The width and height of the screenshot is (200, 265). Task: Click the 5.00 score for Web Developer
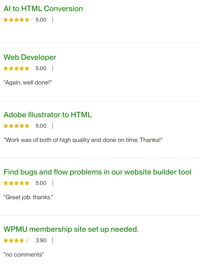tap(41, 68)
